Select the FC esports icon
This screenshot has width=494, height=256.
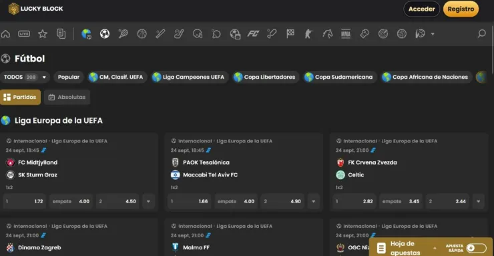(253, 33)
